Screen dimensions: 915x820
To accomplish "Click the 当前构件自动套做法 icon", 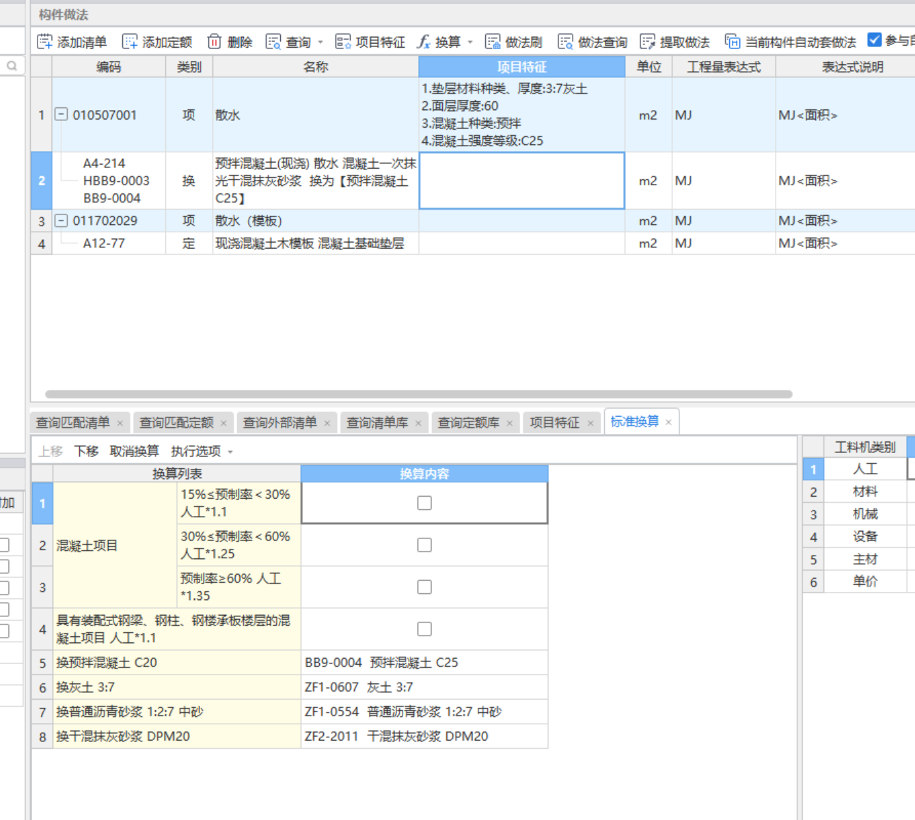I will pos(733,42).
